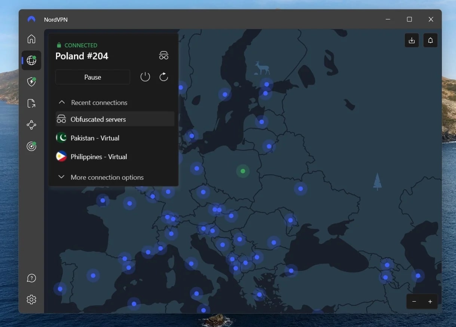Open the Meshnet nodes icon in sidebar
The width and height of the screenshot is (456, 327).
click(x=31, y=124)
